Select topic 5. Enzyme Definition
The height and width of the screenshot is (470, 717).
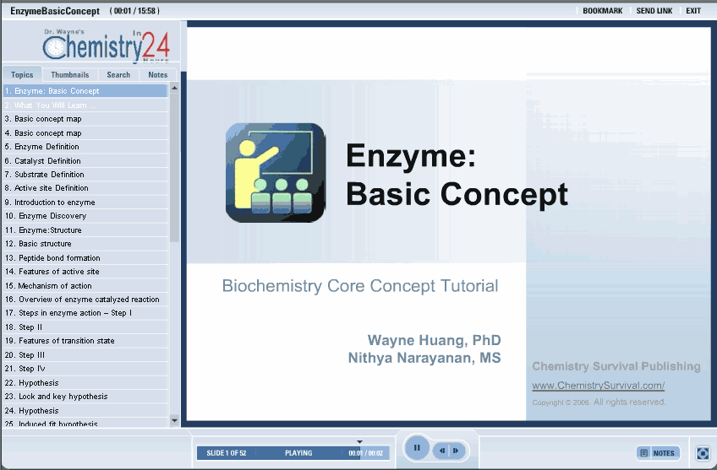pyautogui.click(x=47, y=147)
